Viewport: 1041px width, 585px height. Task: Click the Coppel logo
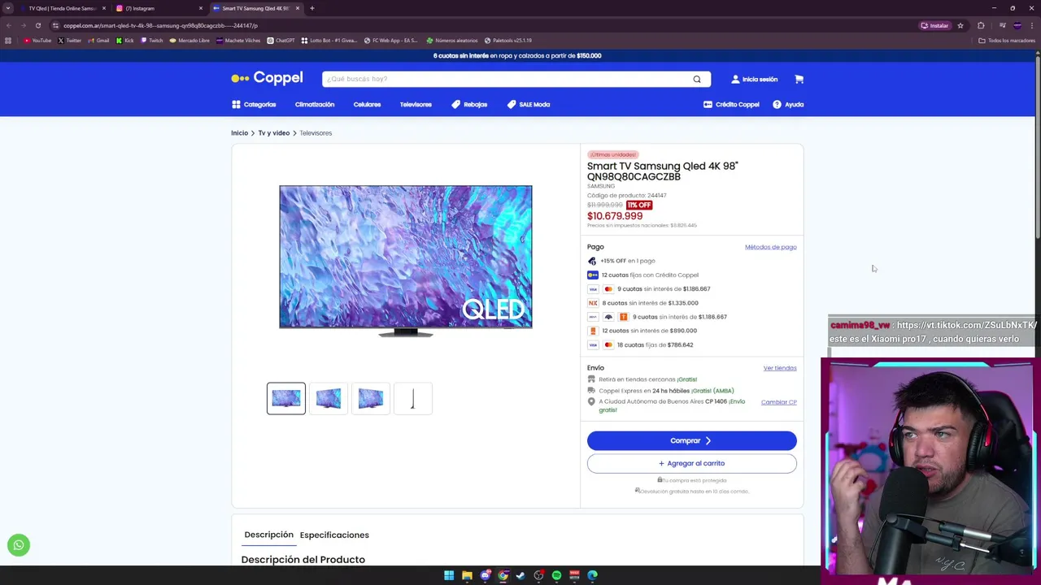(x=267, y=78)
